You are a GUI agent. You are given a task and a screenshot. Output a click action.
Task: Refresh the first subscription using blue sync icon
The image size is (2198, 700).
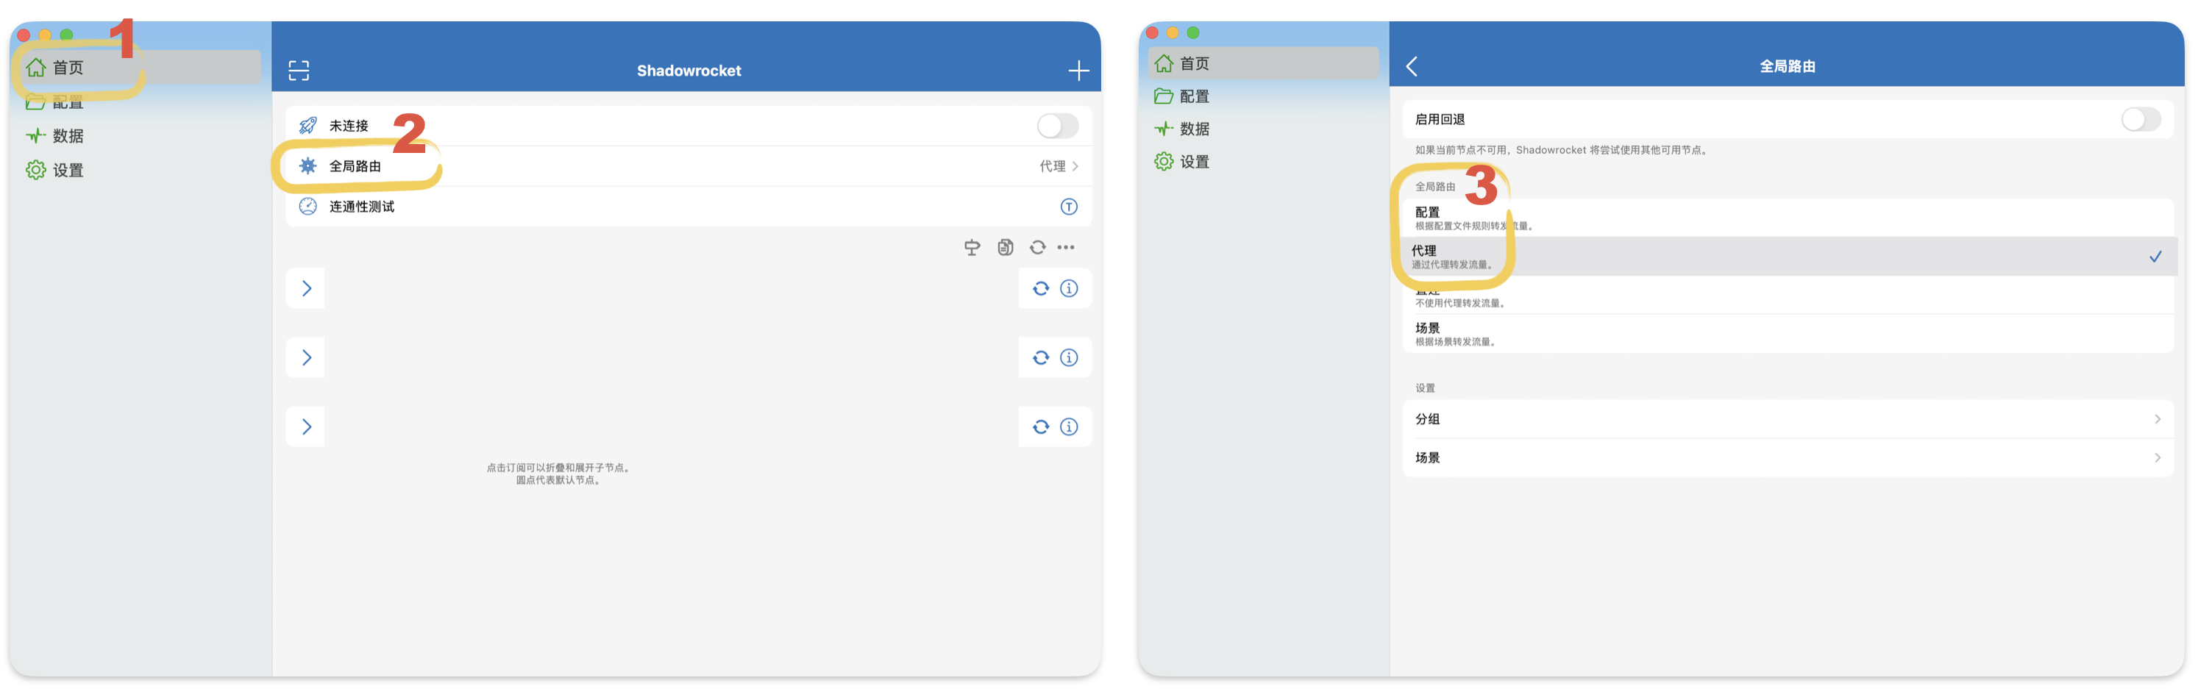coord(1040,289)
